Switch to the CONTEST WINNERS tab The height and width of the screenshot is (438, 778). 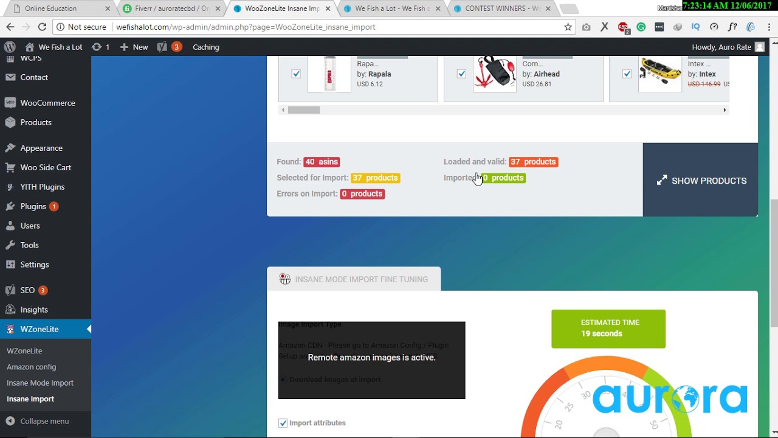[502, 9]
